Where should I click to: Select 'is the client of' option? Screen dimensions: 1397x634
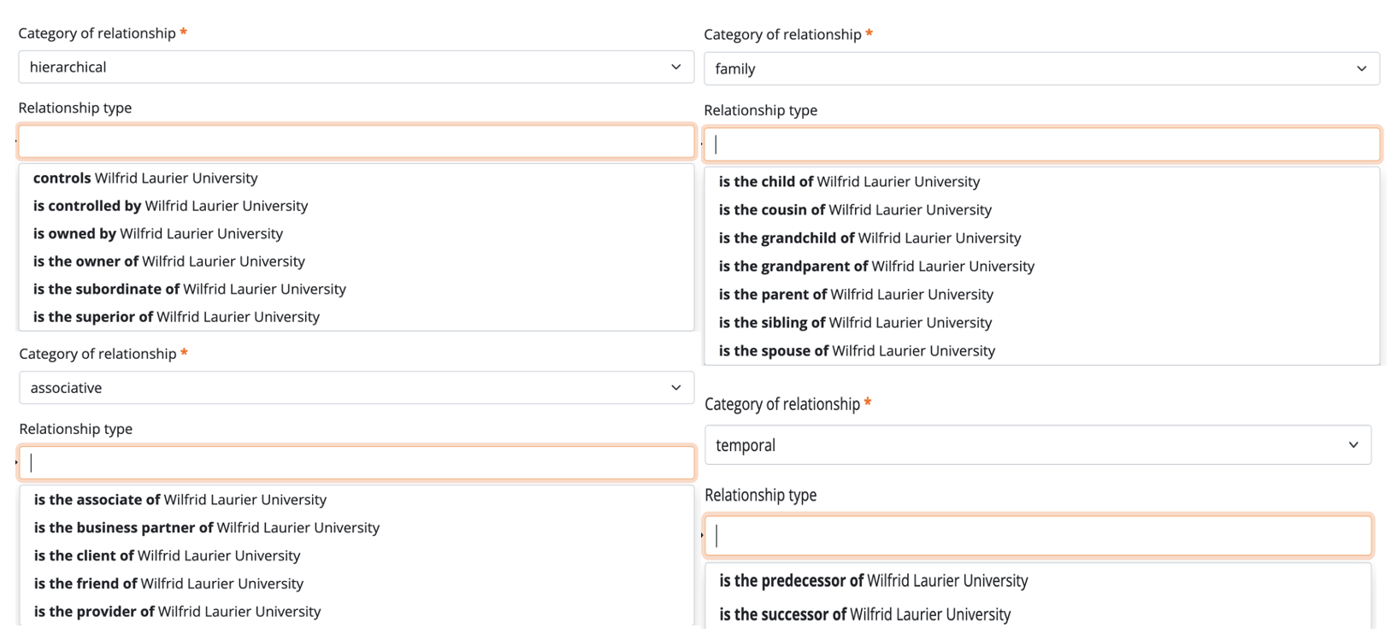167,556
